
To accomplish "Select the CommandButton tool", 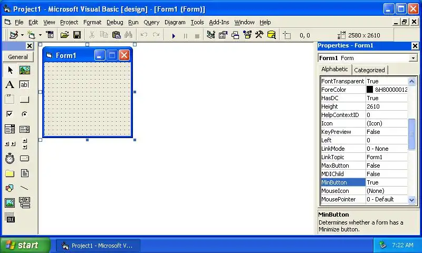I will coord(24,99).
